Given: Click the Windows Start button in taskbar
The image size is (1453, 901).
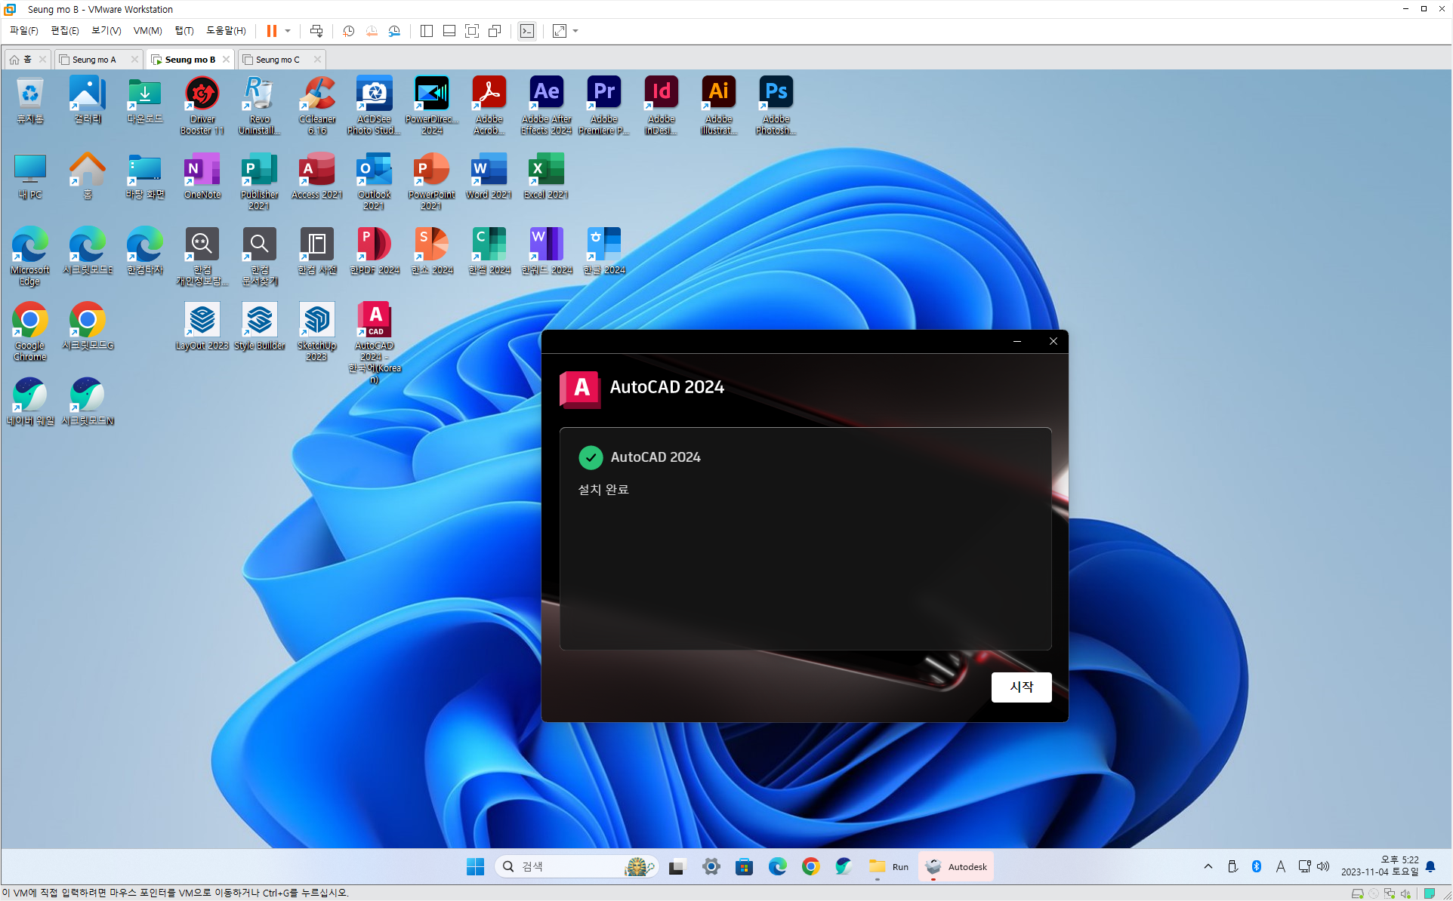Looking at the screenshot, I should [x=475, y=866].
